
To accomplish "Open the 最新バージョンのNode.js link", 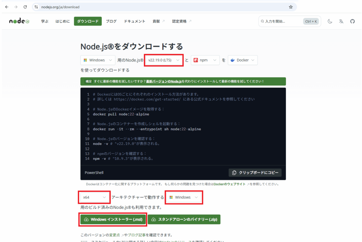I will pos(164,81).
